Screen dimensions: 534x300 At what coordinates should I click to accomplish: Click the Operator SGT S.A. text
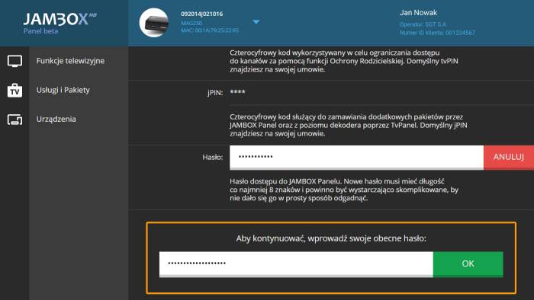pyautogui.click(x=423, y=24)
